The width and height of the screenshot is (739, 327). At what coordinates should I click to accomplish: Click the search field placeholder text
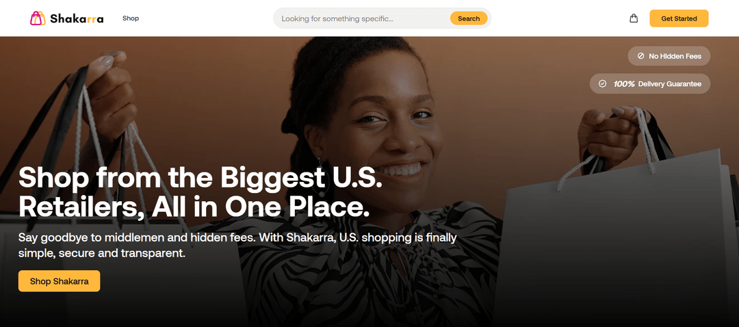[x=337, y=19]
